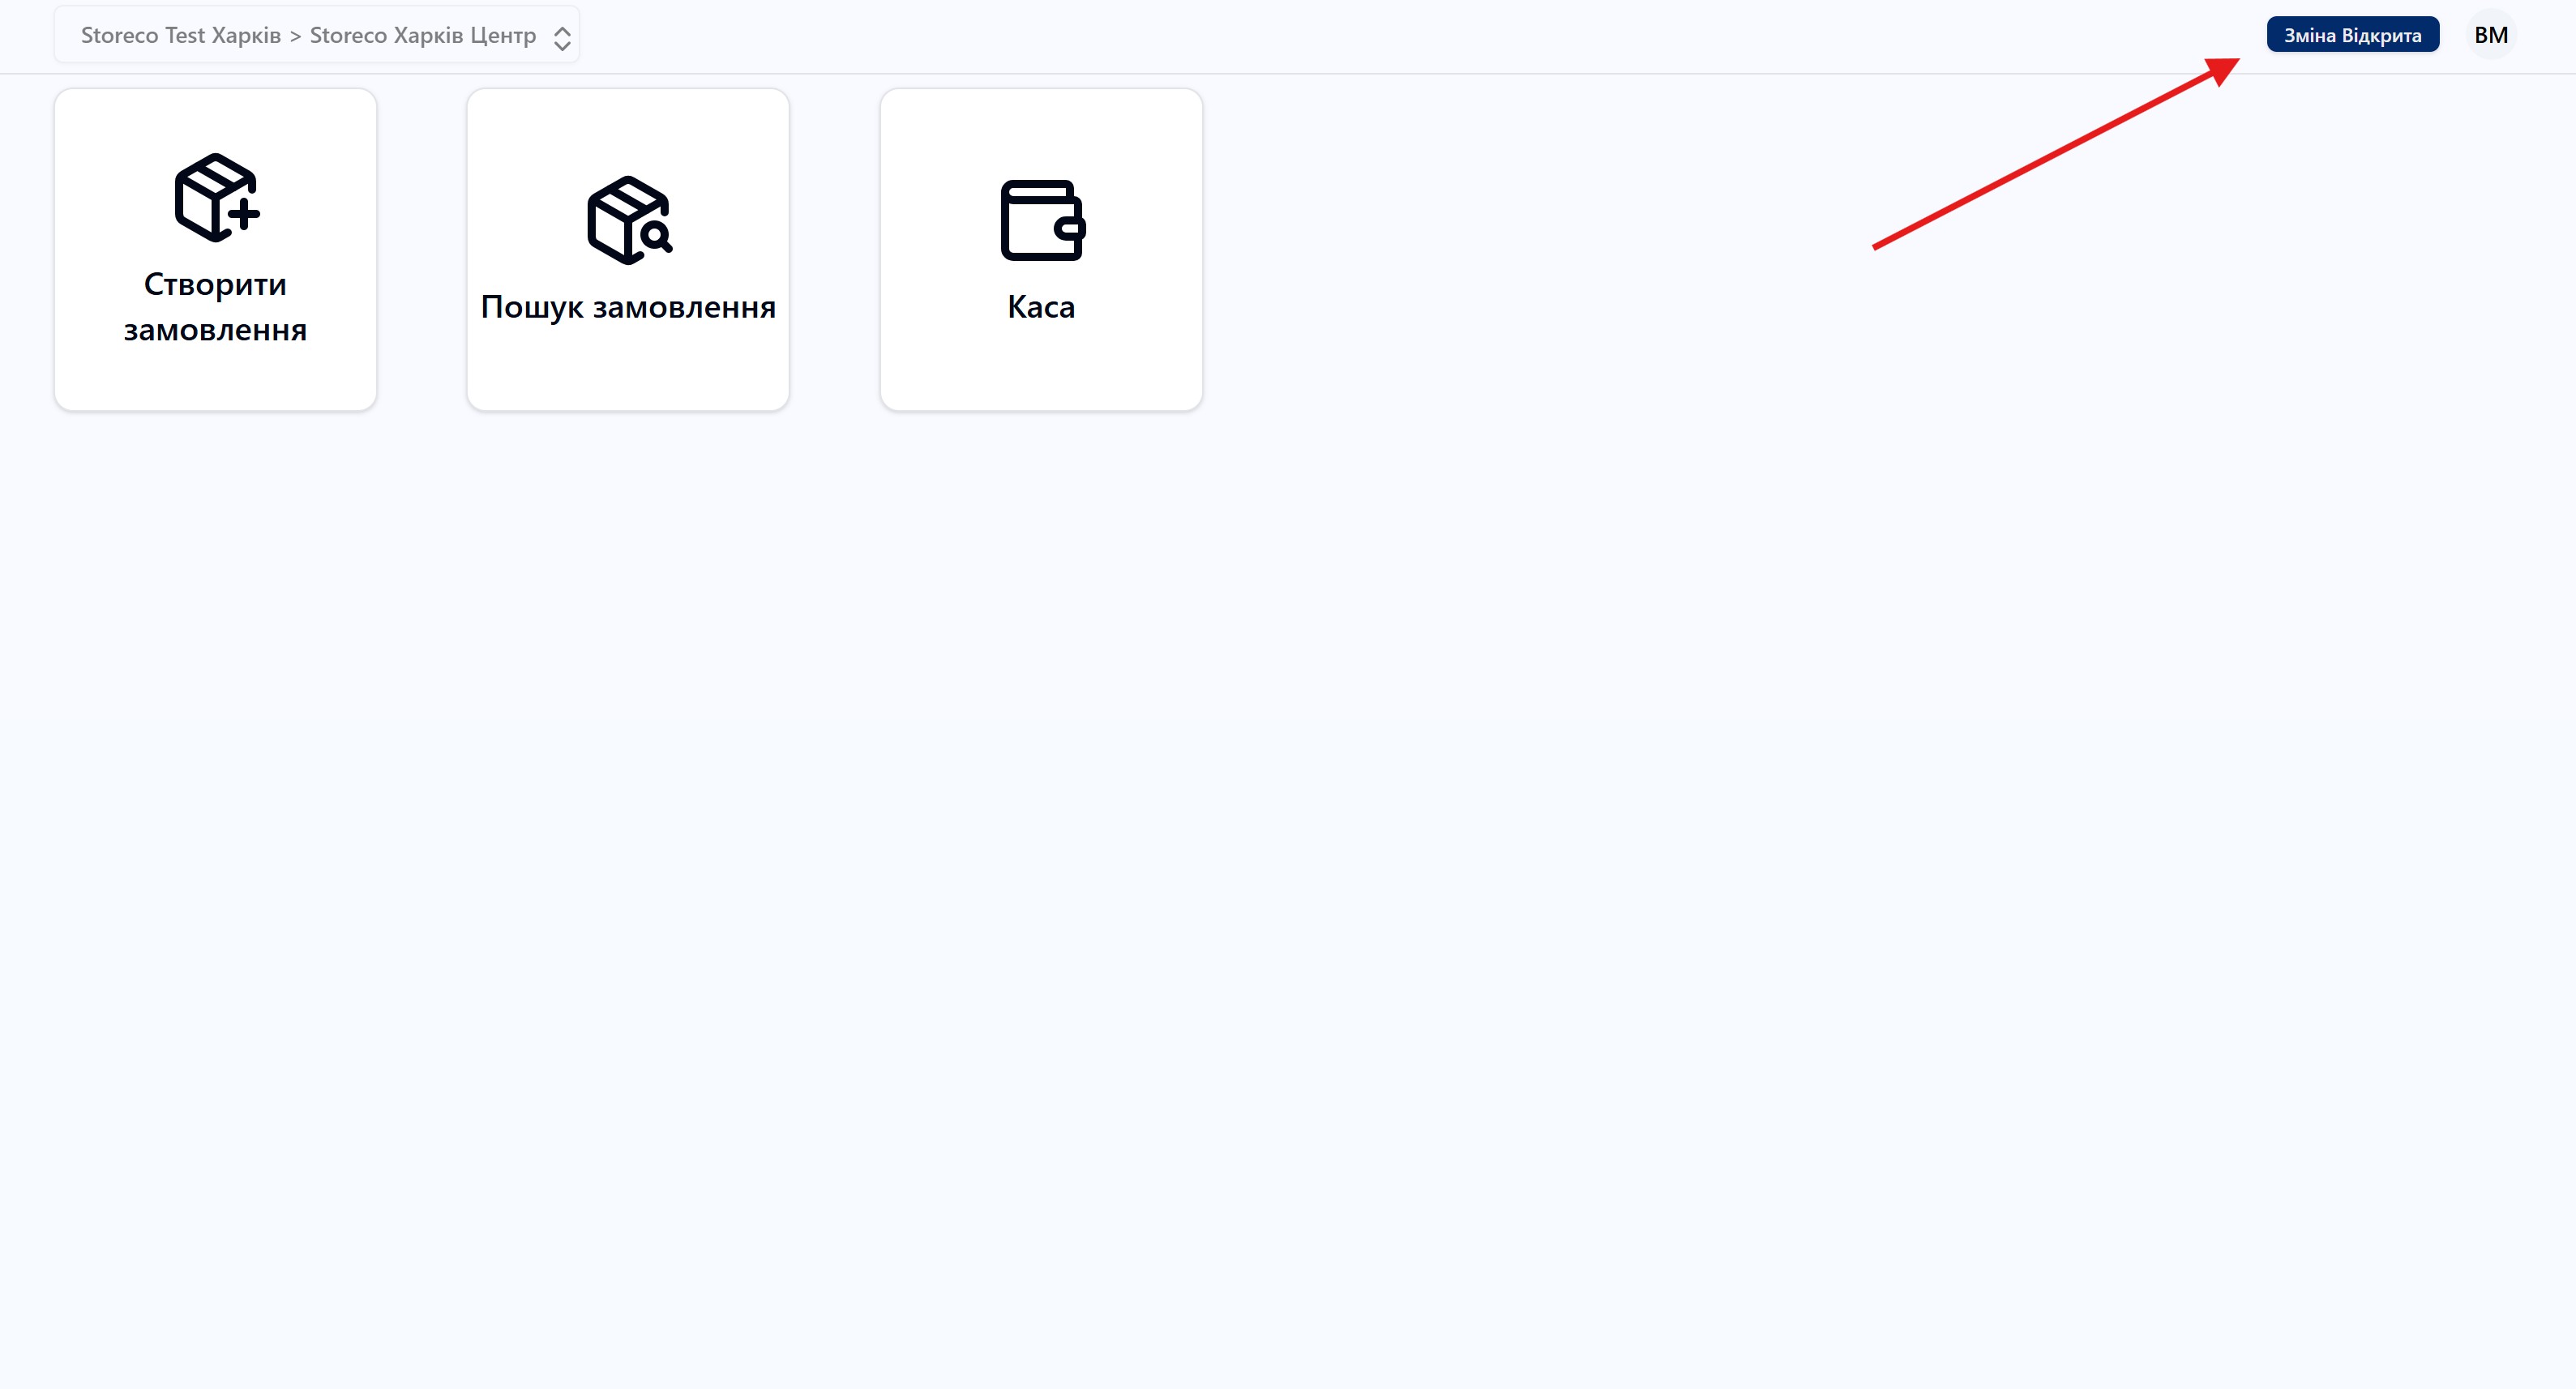Open the ВМ user avatar menu
2576x1389 pixels.
(x=2490, y=35)
